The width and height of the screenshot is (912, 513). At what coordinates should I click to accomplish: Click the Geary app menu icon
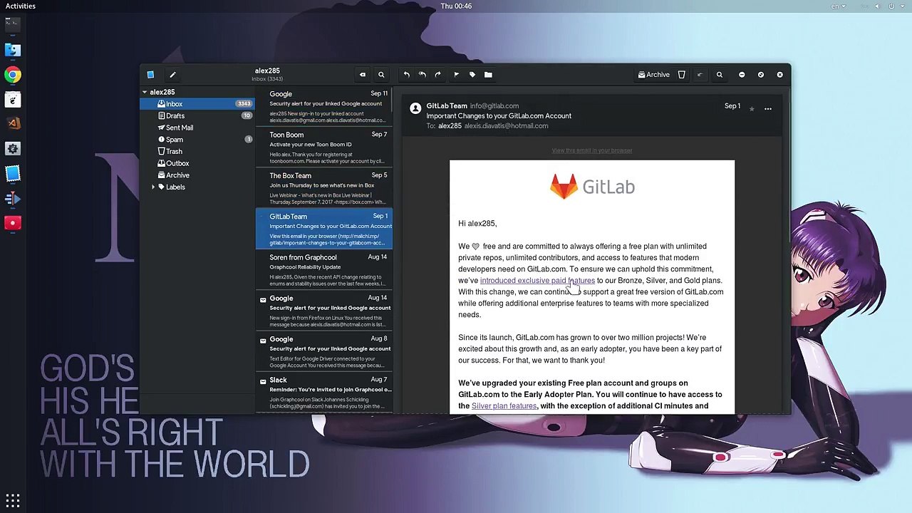[x=150, y=74]
